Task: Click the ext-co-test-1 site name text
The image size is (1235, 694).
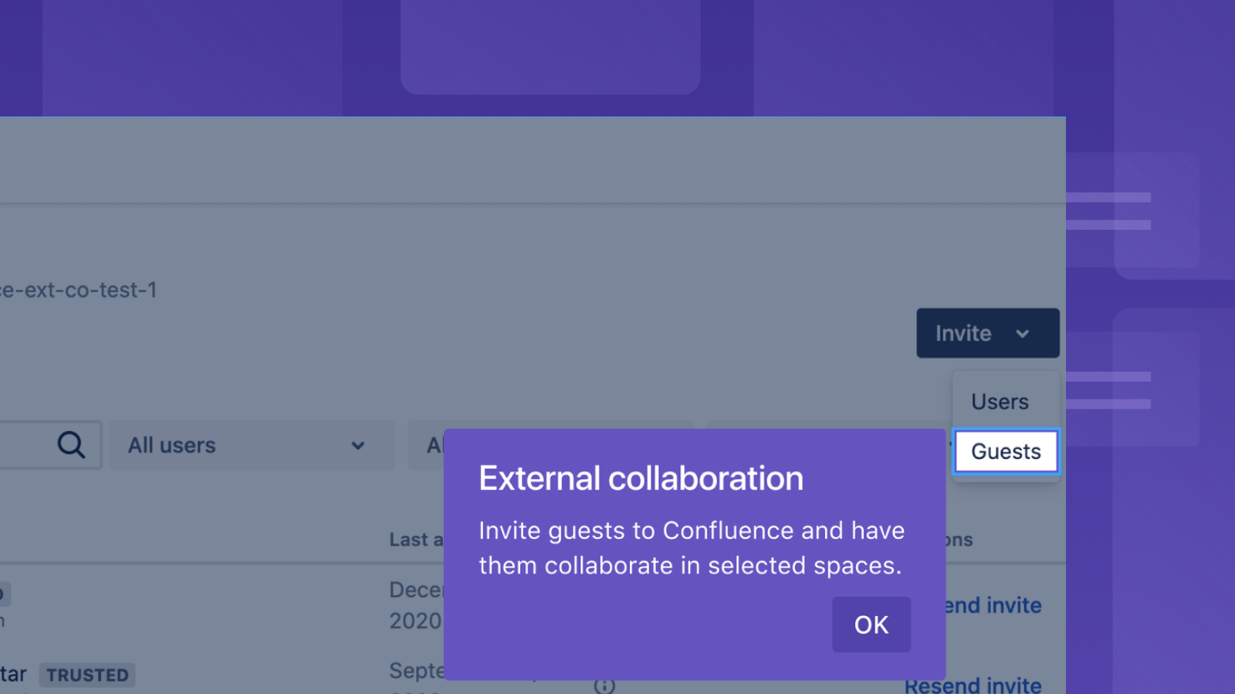Action: click(78, 290)
